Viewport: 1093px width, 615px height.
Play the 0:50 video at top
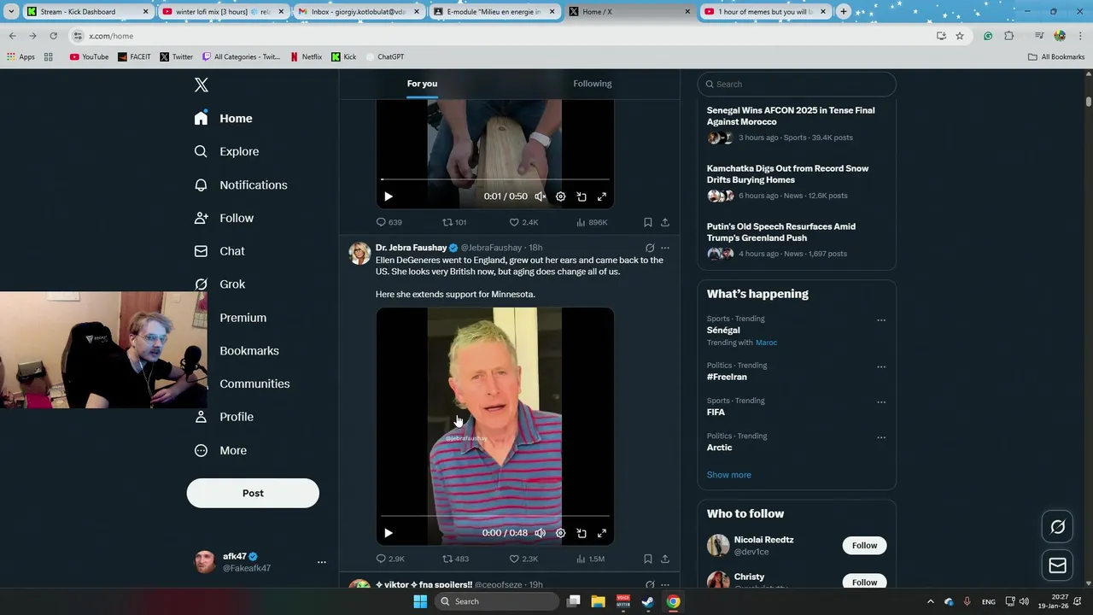pos(389,196)
